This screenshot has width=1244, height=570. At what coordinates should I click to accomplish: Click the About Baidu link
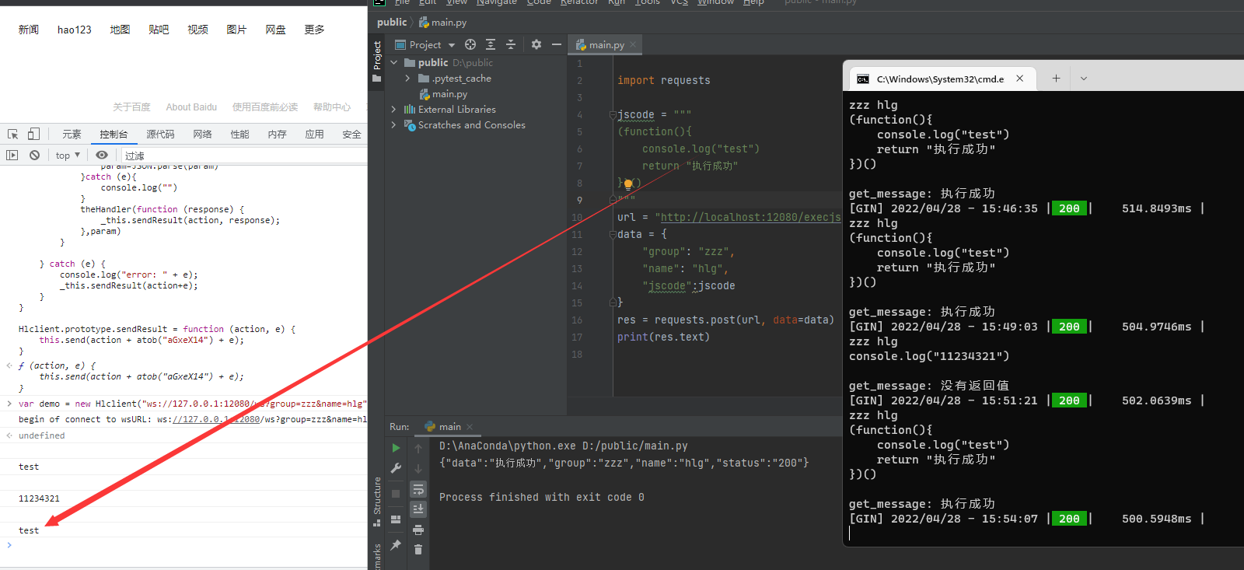coord(191,107)
